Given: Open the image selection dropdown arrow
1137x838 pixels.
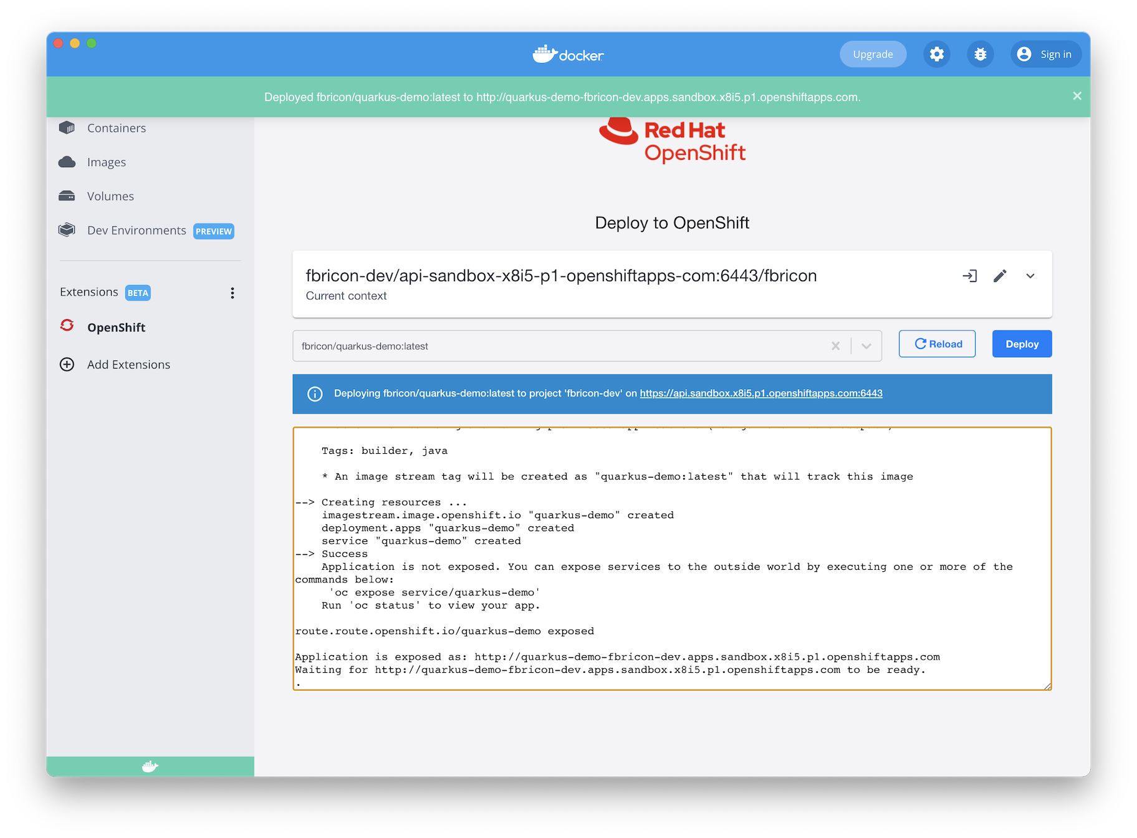Looking at the screenshot, I should pyautogui.click(x=866, y=346).
